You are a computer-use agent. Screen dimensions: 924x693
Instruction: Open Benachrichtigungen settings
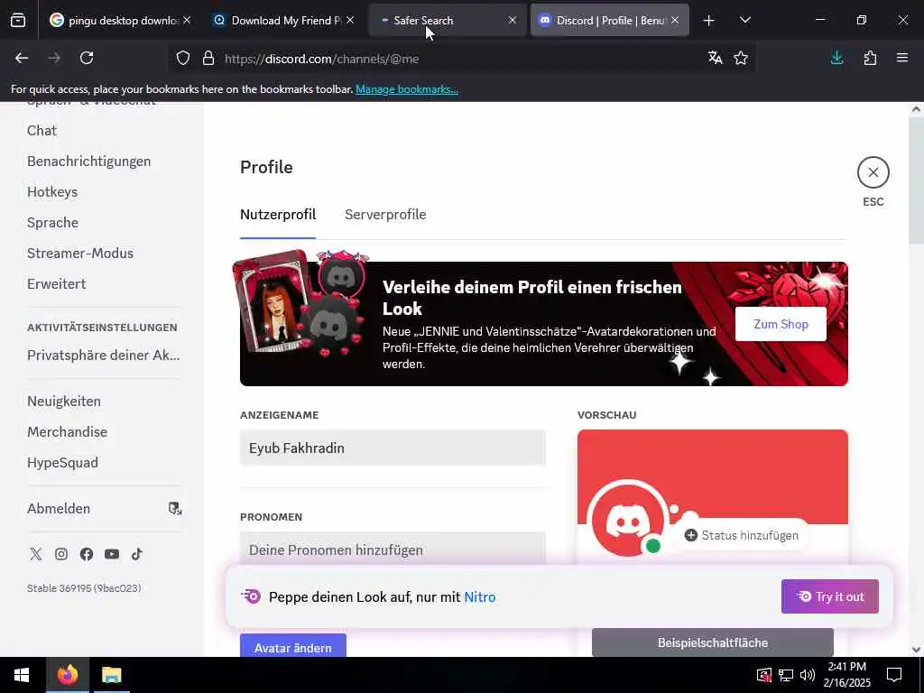89,161
